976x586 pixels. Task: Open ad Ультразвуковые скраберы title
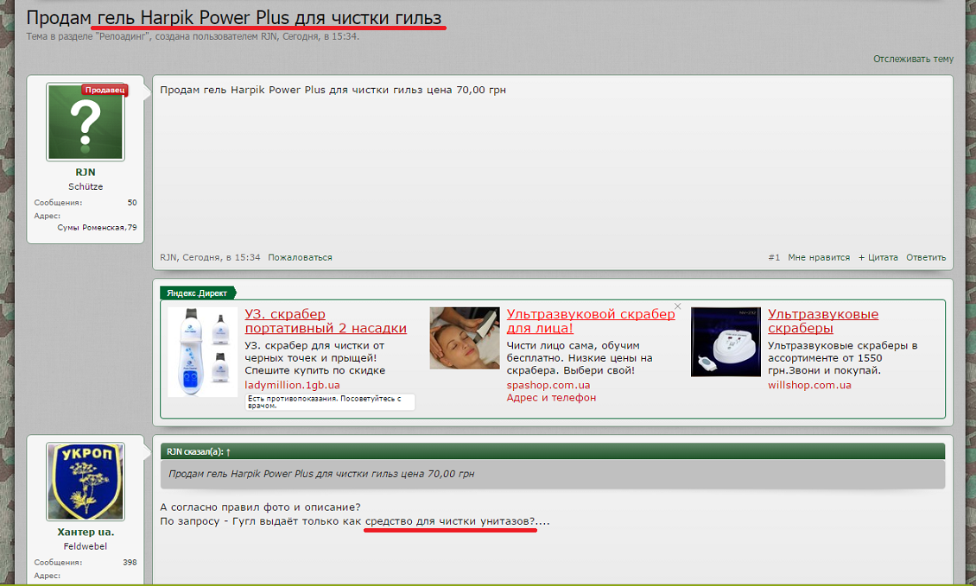click(823, 321)
